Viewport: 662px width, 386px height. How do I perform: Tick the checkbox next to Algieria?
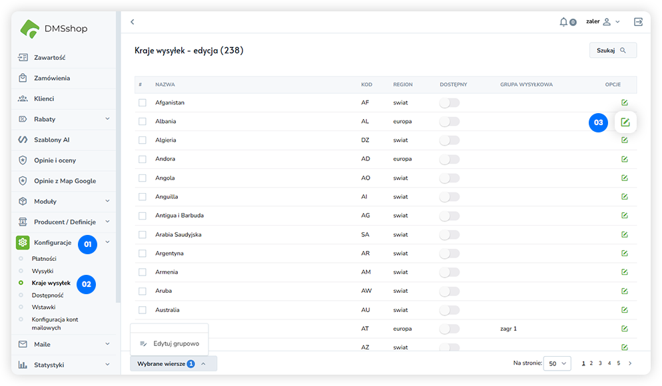pos(143,140)
